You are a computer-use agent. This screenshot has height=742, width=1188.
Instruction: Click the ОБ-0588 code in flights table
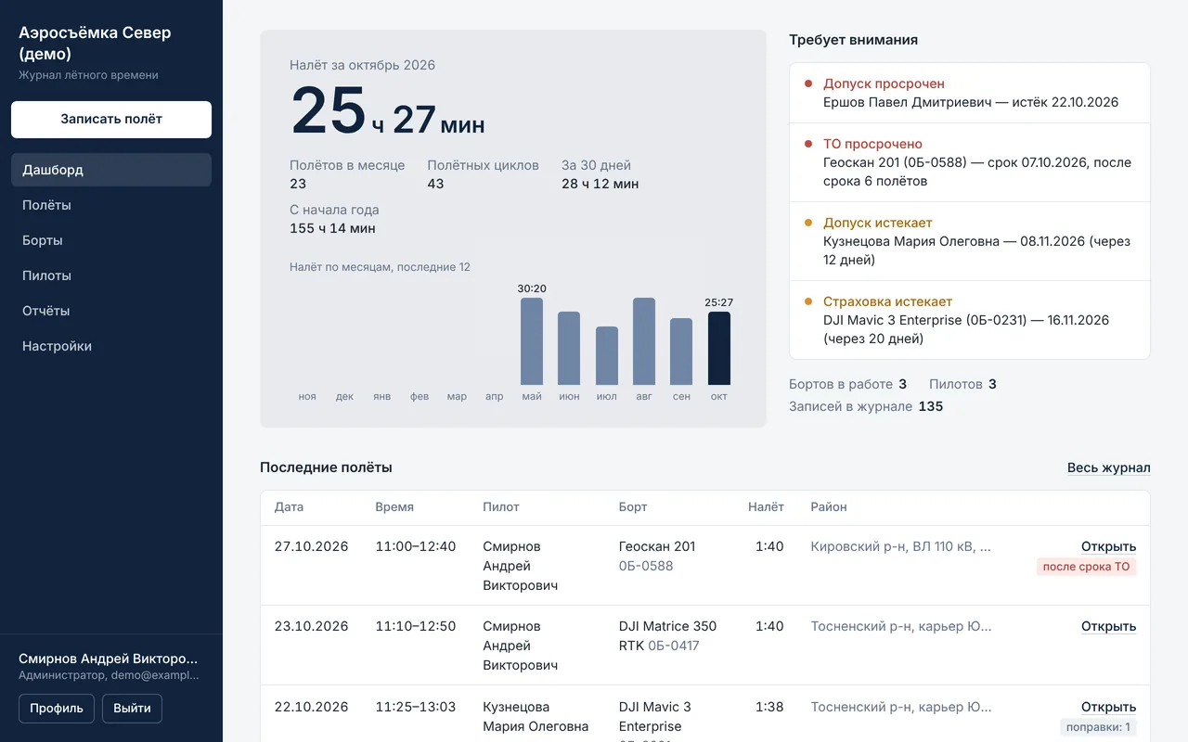646,566
